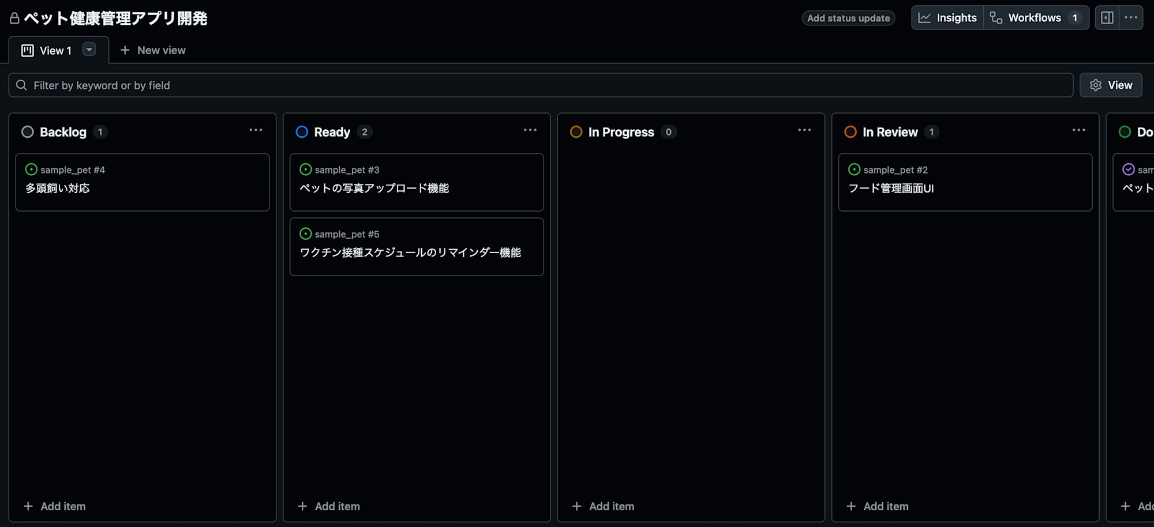
Task: Click the Add status update button
Action: tap(848, 18)
